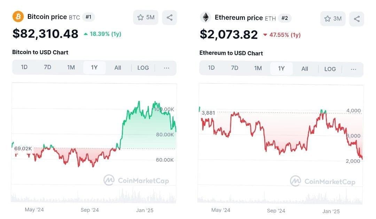Share the Ethereum price page

(357, 19)
